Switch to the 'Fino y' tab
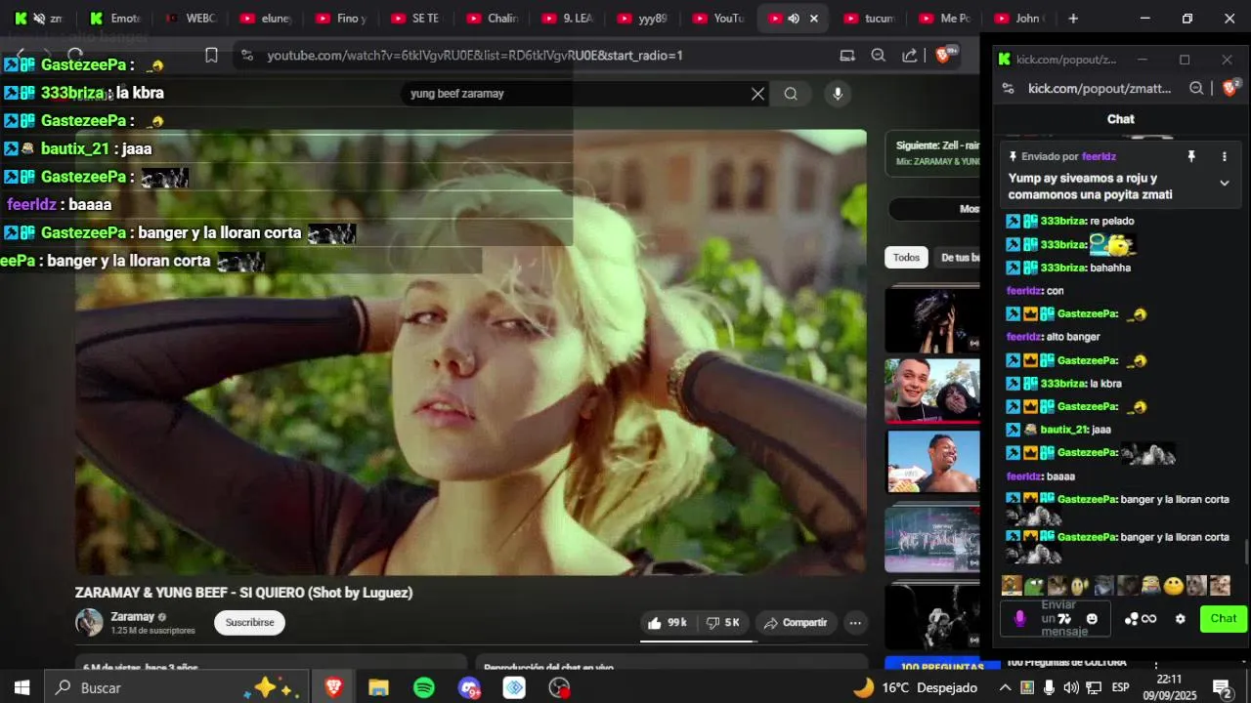This screenshot has width=1251, height=703. tap(340, 19)
